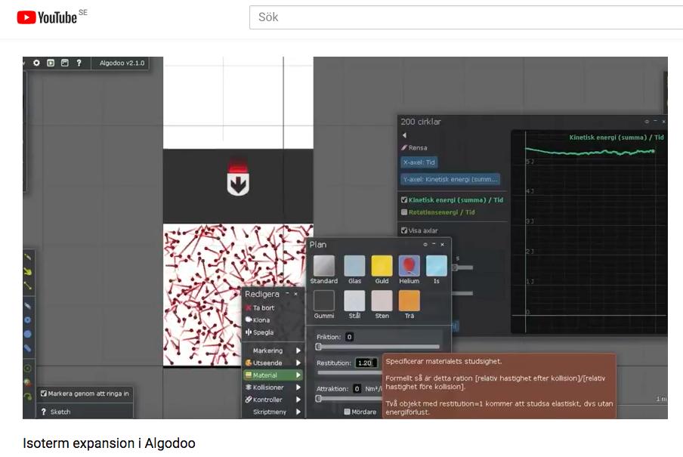The width and height of the screenshot is (683, 457).
Task: Expand the Kontroller submenu
Action: coord(273,400)
